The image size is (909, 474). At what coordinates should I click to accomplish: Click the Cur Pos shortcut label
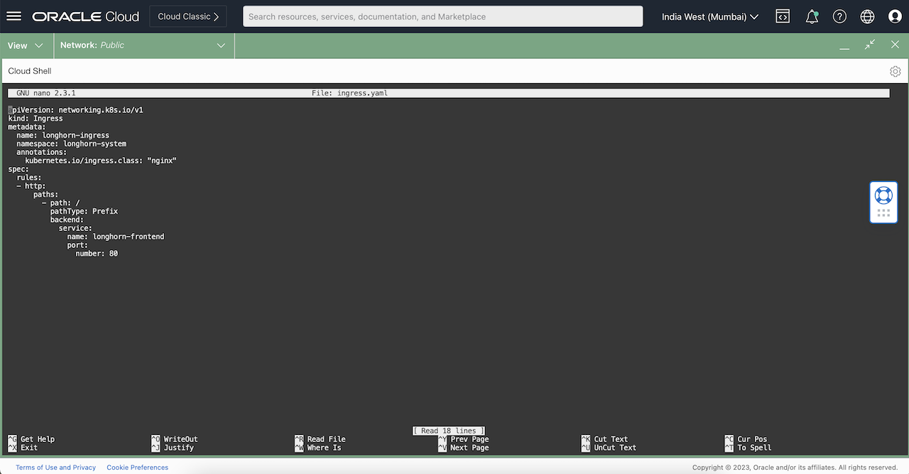[x=753, y=439]
